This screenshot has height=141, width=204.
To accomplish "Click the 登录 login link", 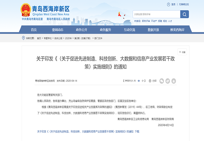I will coord(173,4).
